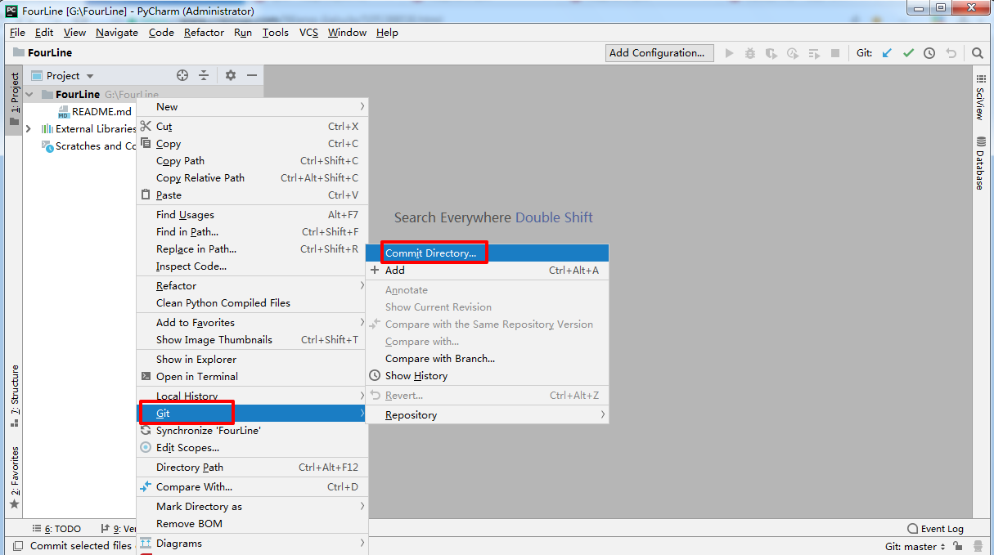Open the Help menu

tap(387, 33)
